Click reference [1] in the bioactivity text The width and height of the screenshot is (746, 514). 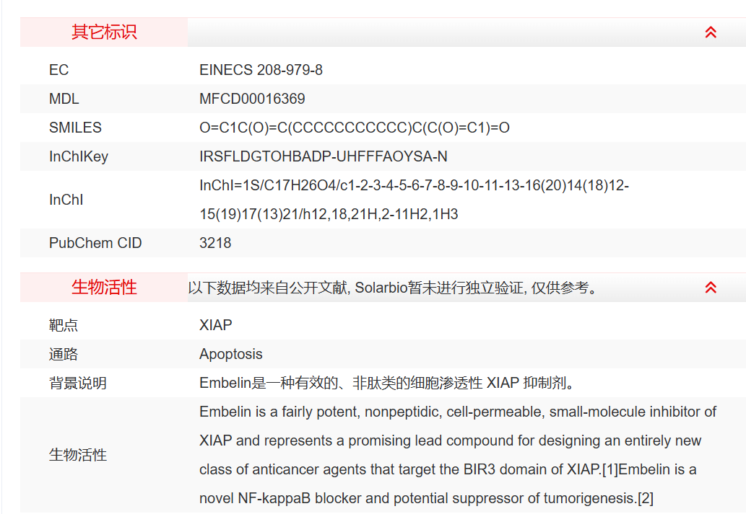click(610, 469)
